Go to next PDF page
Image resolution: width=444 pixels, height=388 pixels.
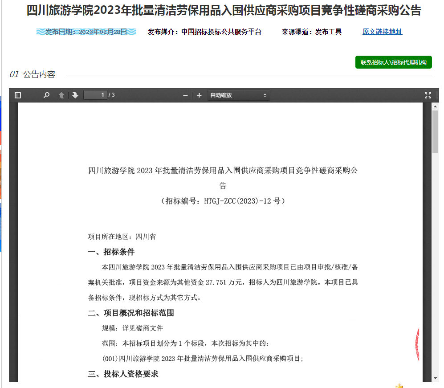75,95
